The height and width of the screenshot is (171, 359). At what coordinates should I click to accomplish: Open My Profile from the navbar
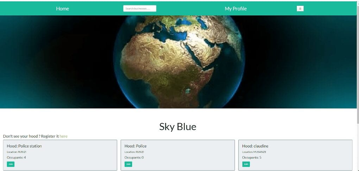(235, 9)
